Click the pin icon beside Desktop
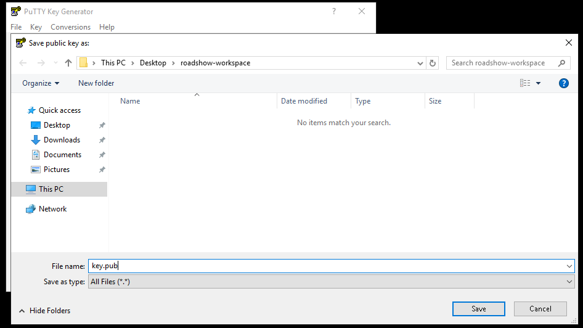 click(x=102, y=125)
